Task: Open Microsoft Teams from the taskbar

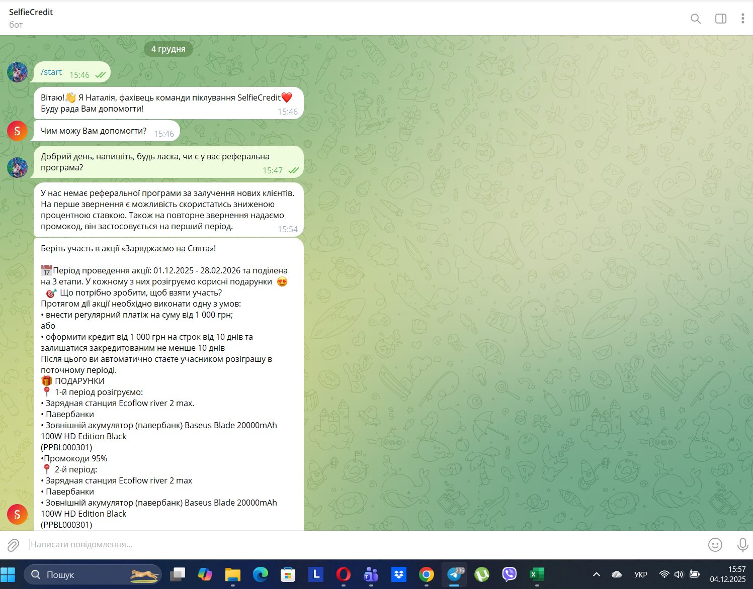Action: pos(371,574)
